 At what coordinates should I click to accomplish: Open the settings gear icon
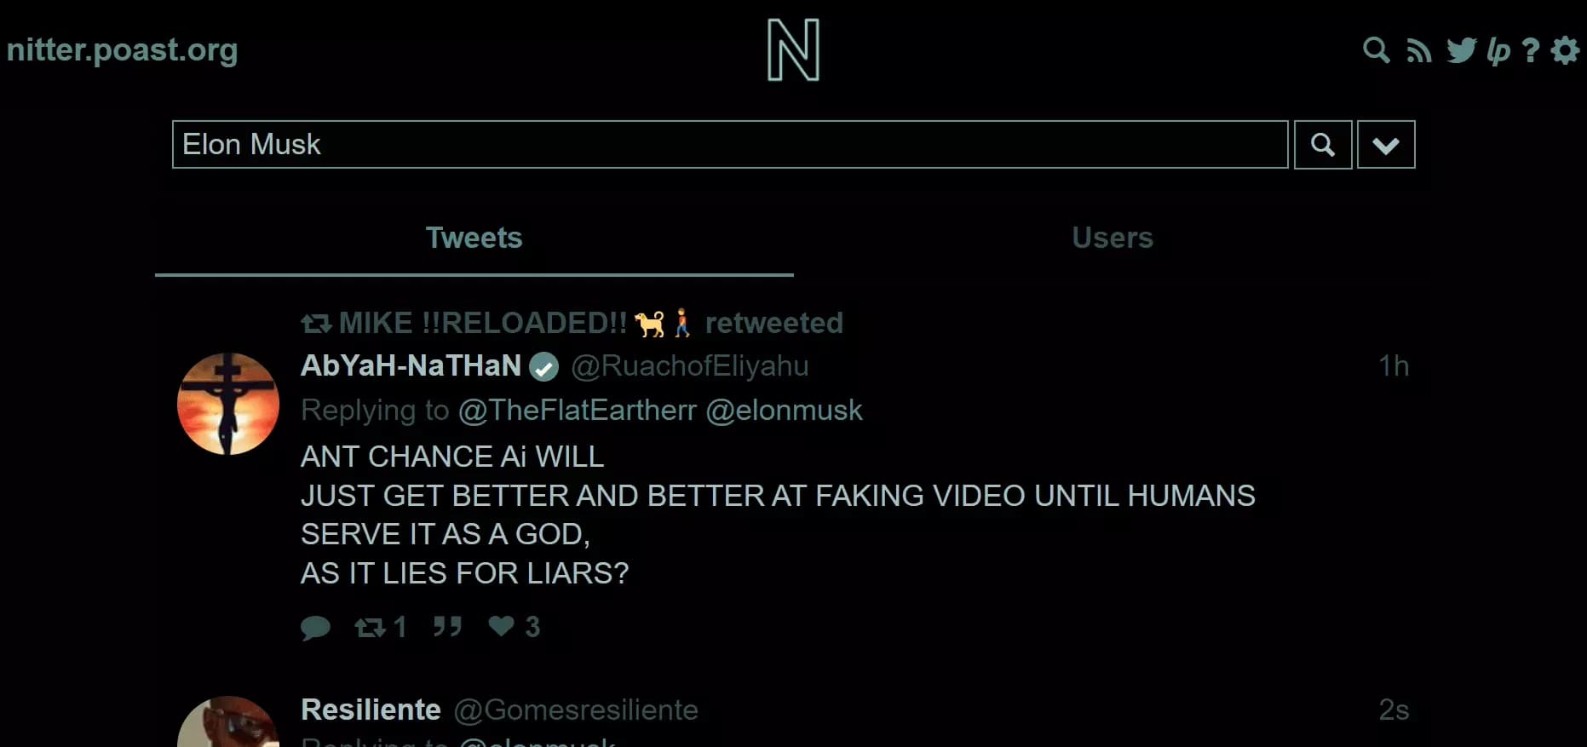coord(1565,51)
